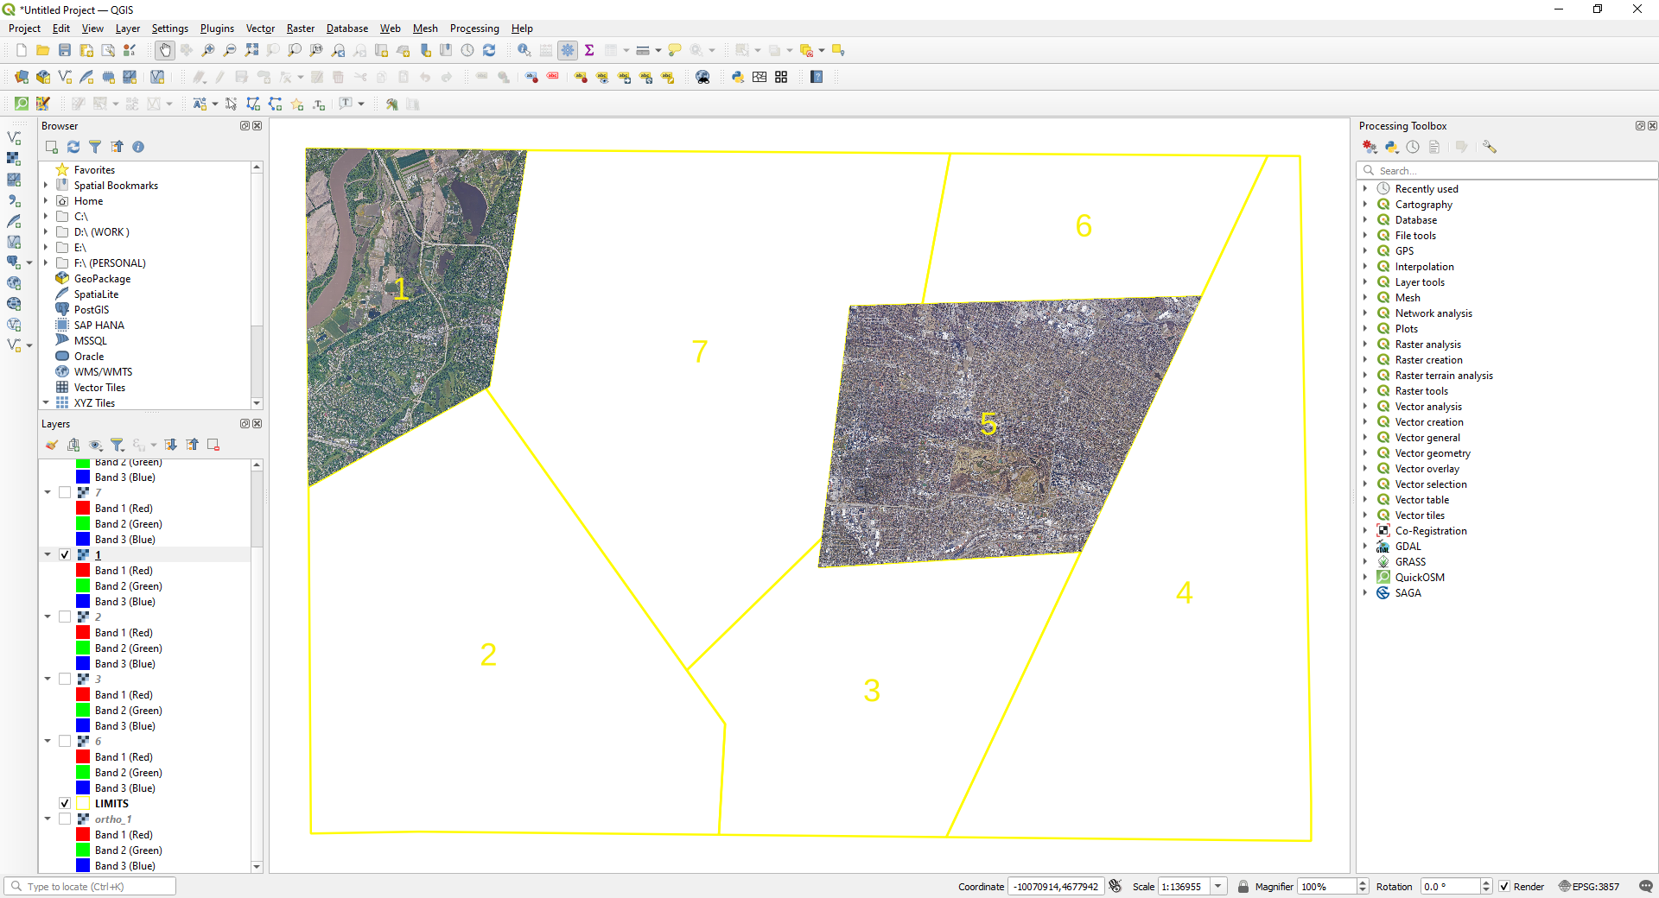
Task: Click the Processing Toolbox search field
Action: pos(1507,171)
